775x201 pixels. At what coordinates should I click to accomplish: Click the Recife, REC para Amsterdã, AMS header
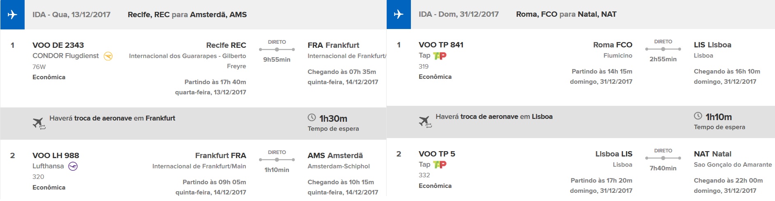(187, 15)
